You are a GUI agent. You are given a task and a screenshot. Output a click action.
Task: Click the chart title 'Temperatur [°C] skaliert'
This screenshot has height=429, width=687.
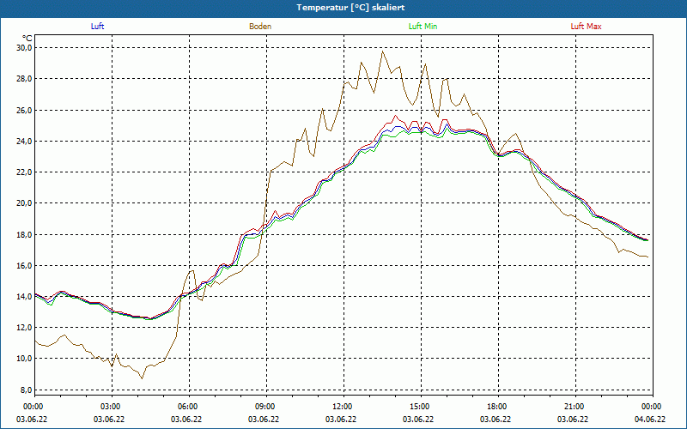click(x=350, y=8)
